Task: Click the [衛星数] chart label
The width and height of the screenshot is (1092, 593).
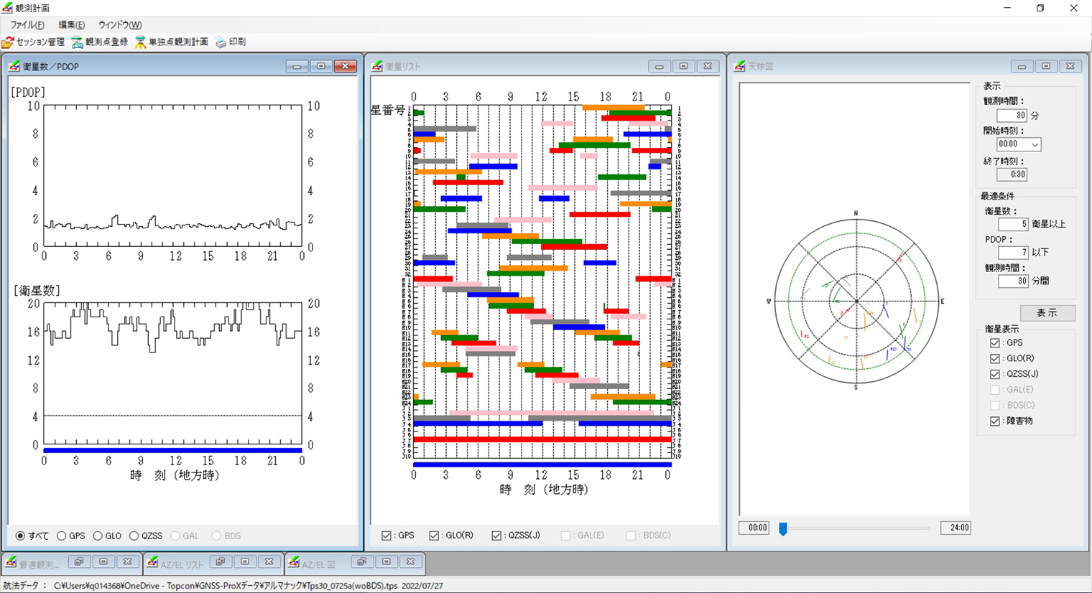Action: 37,291
